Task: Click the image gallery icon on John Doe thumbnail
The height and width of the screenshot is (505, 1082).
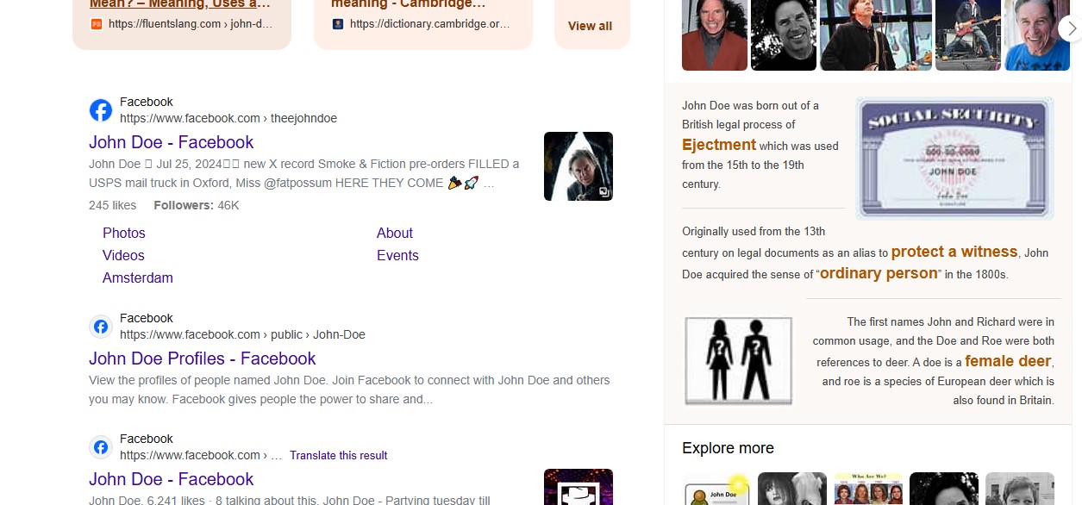Action: tap(604, 193)
